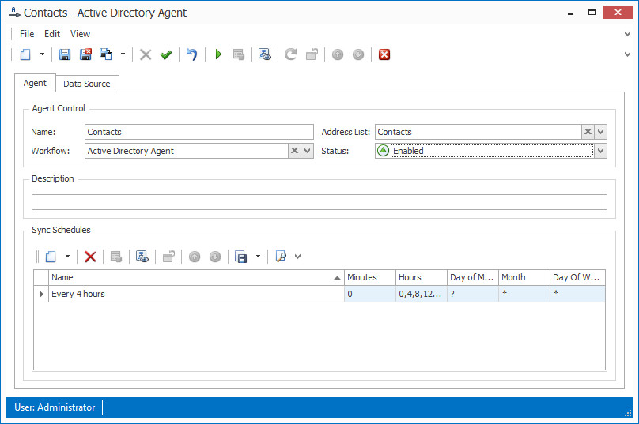The height and width of the screenshot is (424, 639).
Task: Open New schedule dropdown arrow in Sync Schedules
Action: click(68, 257)
